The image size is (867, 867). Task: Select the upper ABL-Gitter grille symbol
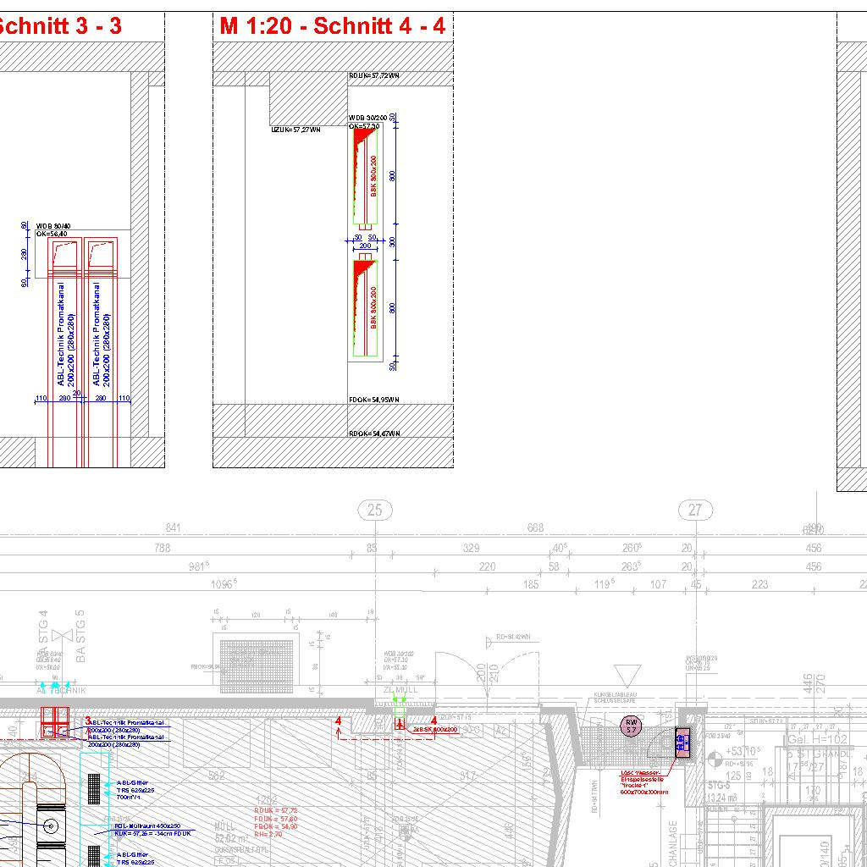95,788
